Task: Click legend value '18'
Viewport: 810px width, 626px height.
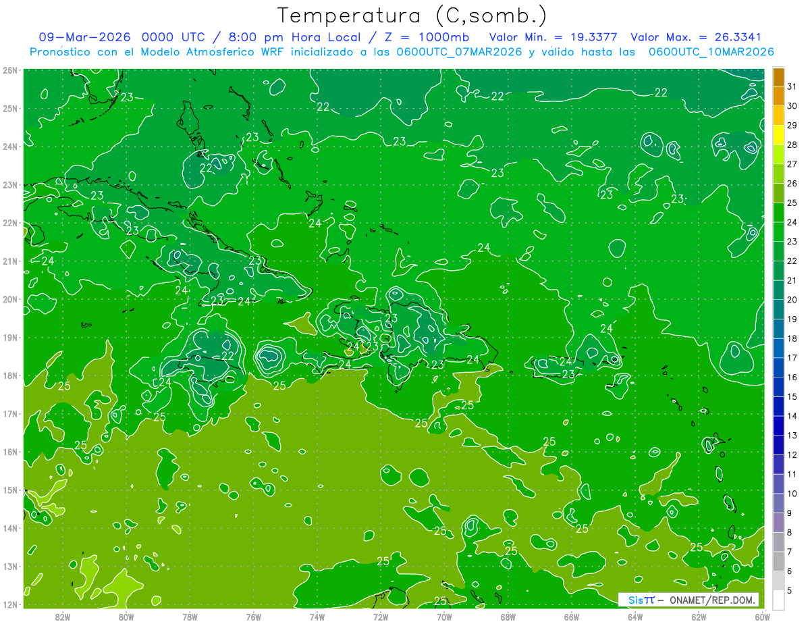Action: pos(792,338)
